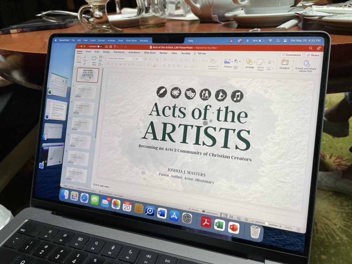The height and width of the screenshot is (264, 352).
Task: Adjust the zoom slider handle
Action: click(x=266, y=223)
